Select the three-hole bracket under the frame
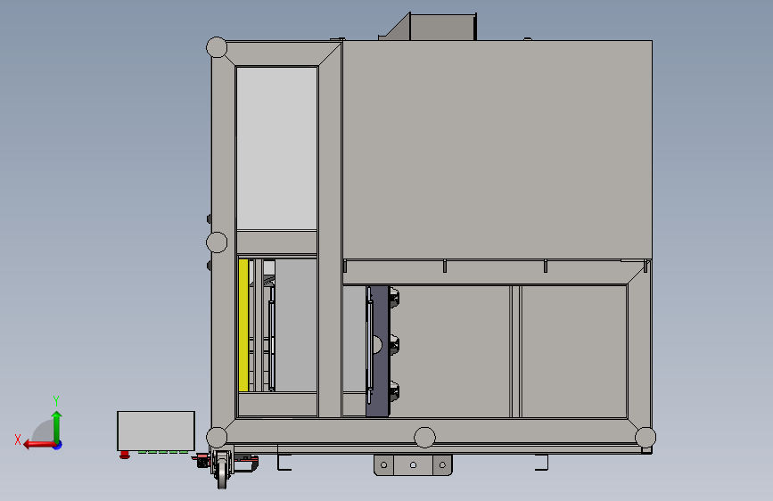Viewport: 773px width, 501px height. [413, 465]
